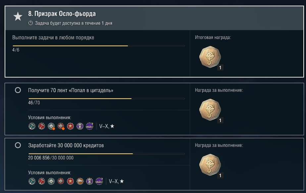Screen dimensions: 306x193
Task: Click the teal anchor icon in citadel task
Action: coord(32,126)
